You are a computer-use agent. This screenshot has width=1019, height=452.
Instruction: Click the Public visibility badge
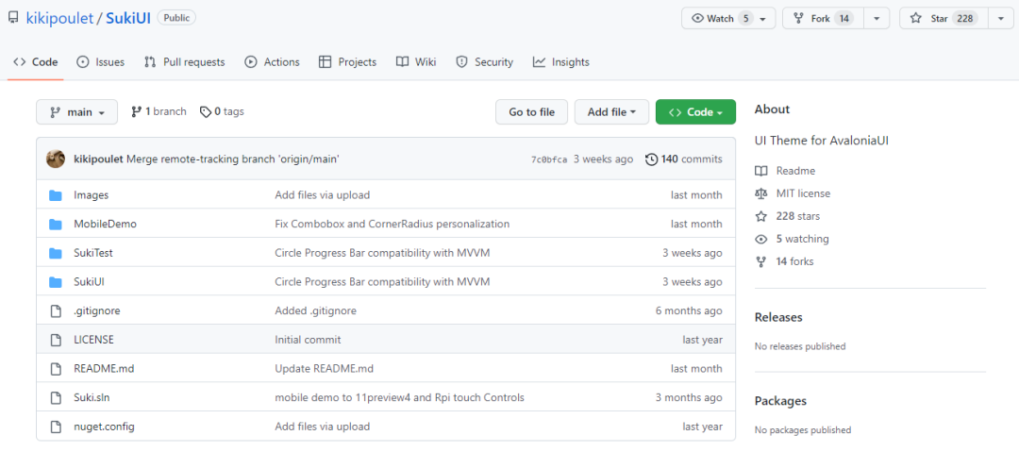[x=176, y=18]
